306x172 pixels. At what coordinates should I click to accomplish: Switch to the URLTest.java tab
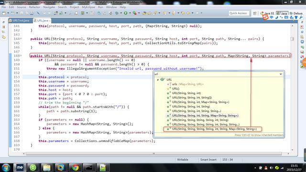coord(19,21)
